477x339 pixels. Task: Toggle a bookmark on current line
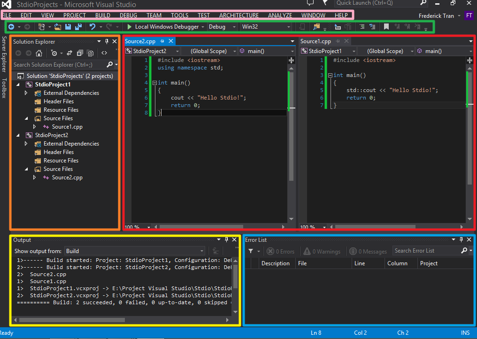386,27
